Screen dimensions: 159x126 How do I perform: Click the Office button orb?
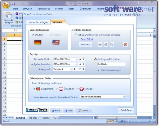click(x=6, y=5)
